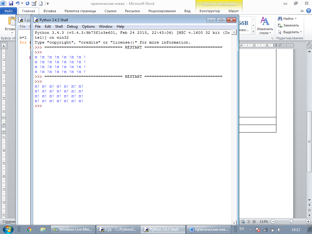This screenshot has width=312, height=234.
Task: Open Word Help question mark icon
Action: tap(309, 11)
